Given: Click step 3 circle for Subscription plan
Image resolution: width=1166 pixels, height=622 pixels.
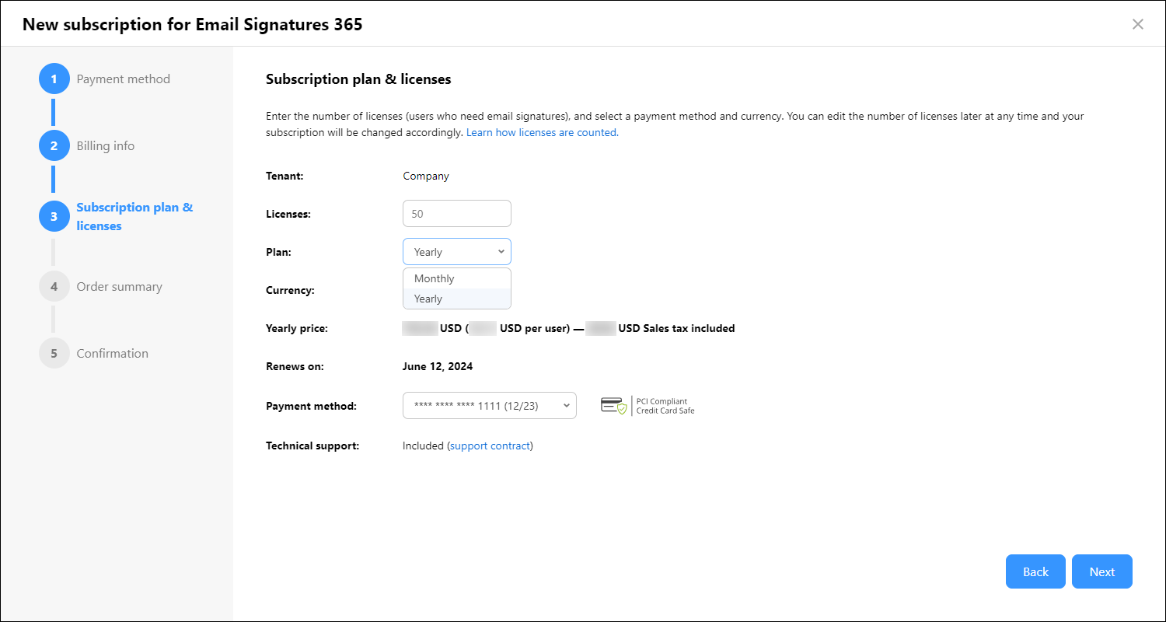Looking at the screenshot, I should coord(54,217).
